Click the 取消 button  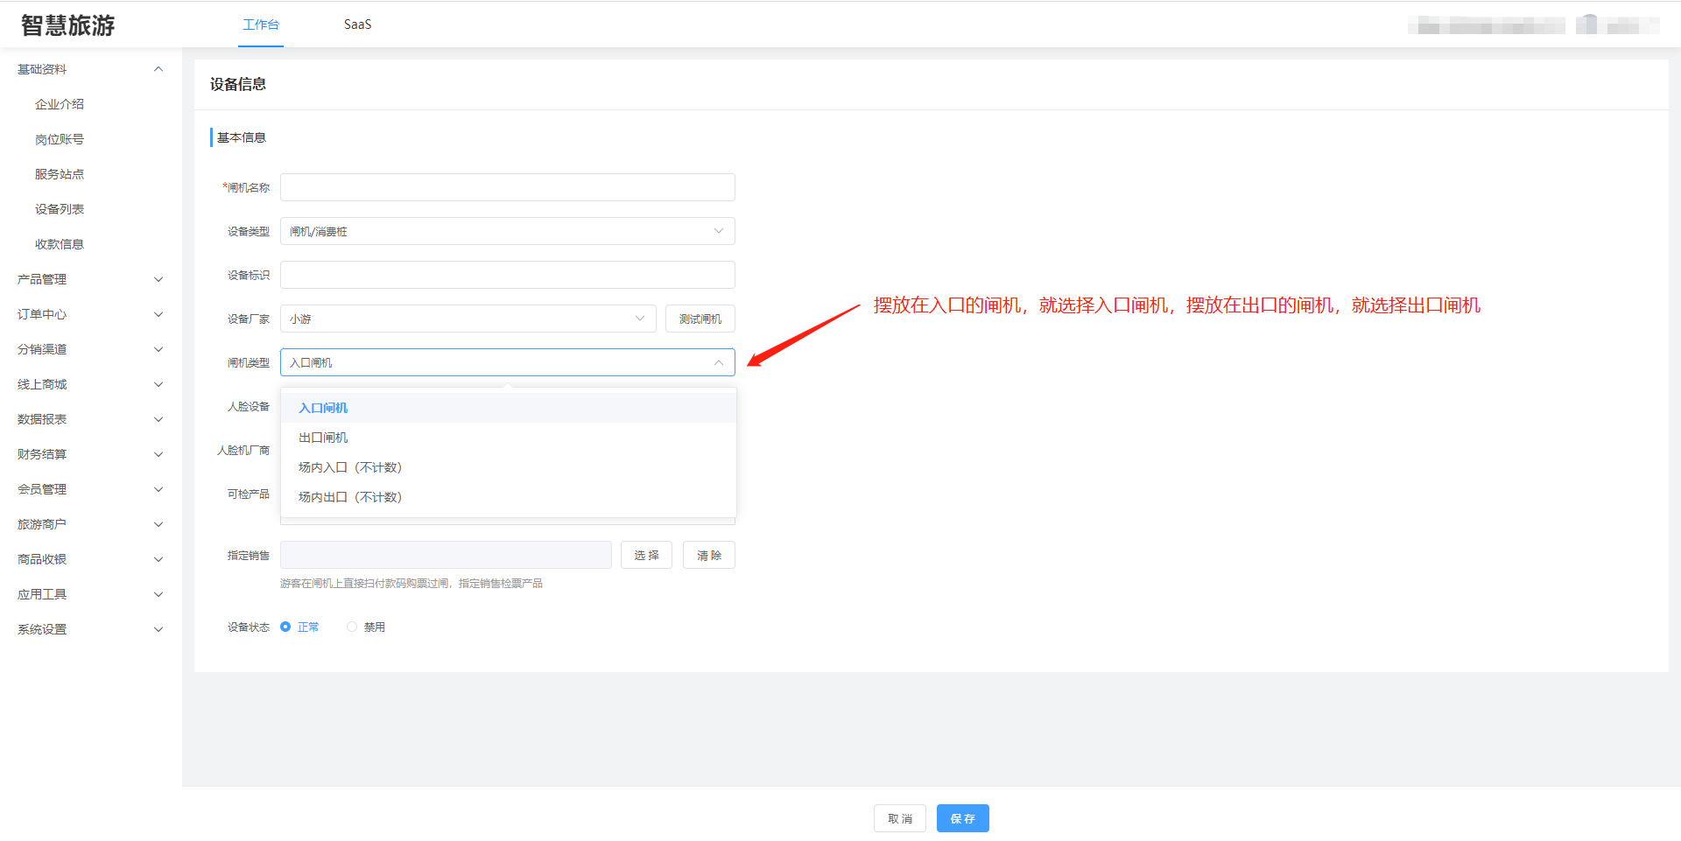(899, 818)
